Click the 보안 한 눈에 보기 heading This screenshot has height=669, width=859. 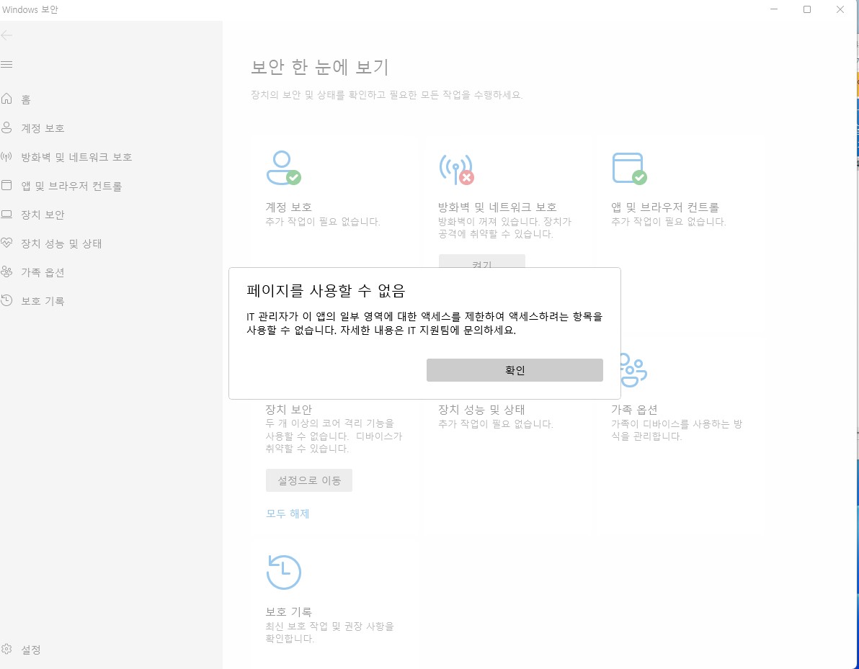point(319,67)
